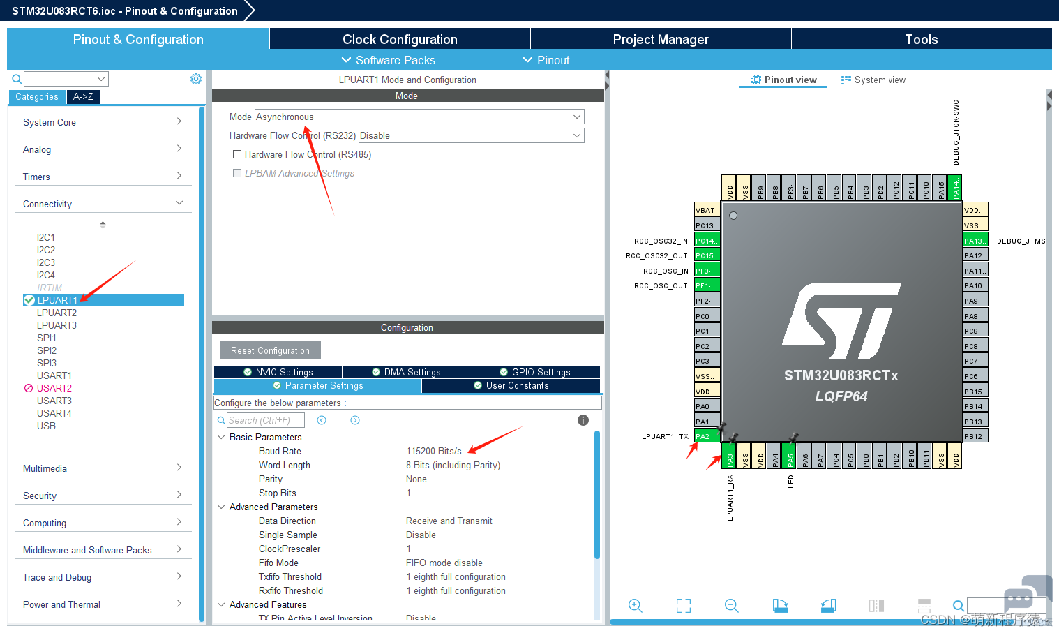Enable Hardware Flow Control (RS485) checkbox
The image size is (1059, 633).
point(237,155)
